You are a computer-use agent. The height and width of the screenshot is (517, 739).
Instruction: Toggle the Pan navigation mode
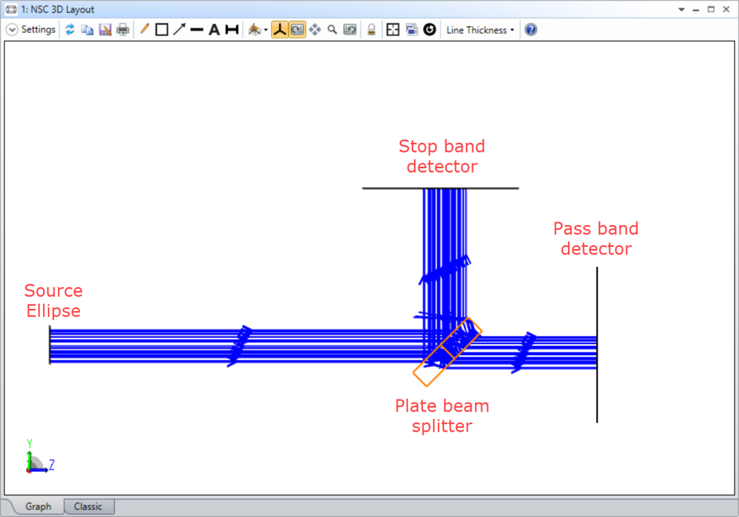pyautogui.click(x=315, y=29)
